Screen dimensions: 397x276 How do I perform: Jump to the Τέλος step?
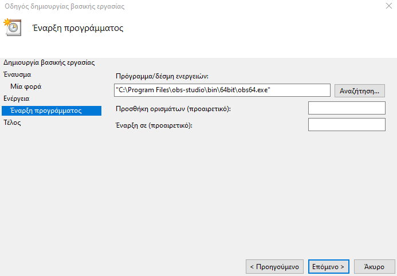tap(12, 123)
